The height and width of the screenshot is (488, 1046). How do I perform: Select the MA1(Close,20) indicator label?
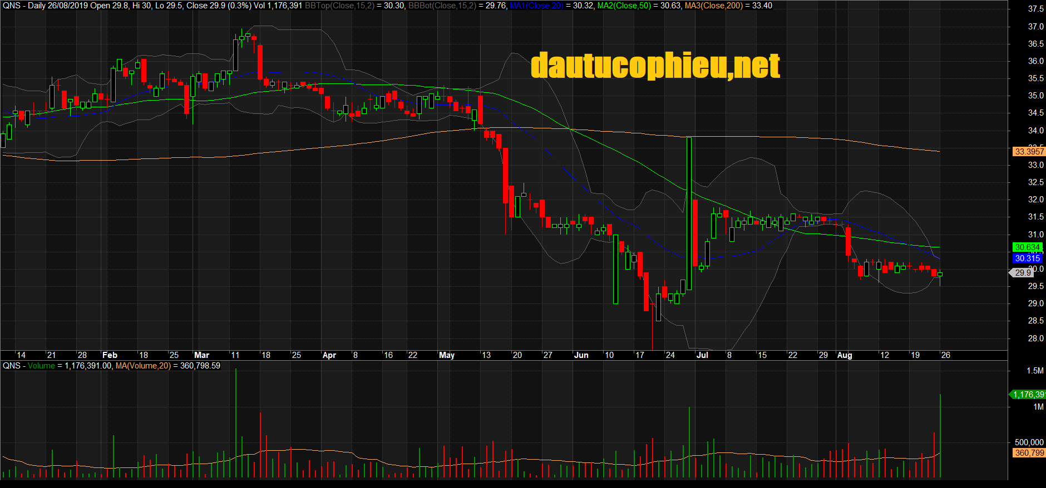536,6
